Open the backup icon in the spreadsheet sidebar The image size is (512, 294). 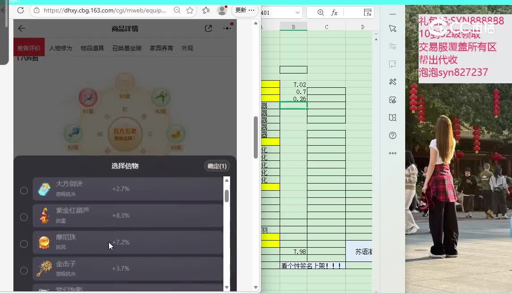[393, 100]
